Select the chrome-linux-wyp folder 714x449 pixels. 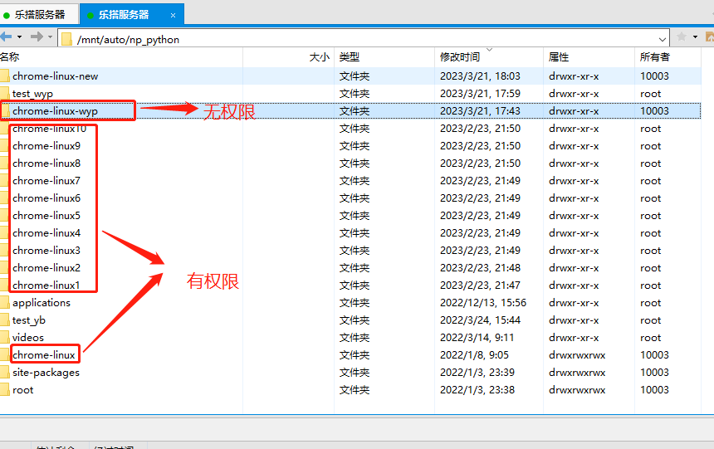pos(55,111)
